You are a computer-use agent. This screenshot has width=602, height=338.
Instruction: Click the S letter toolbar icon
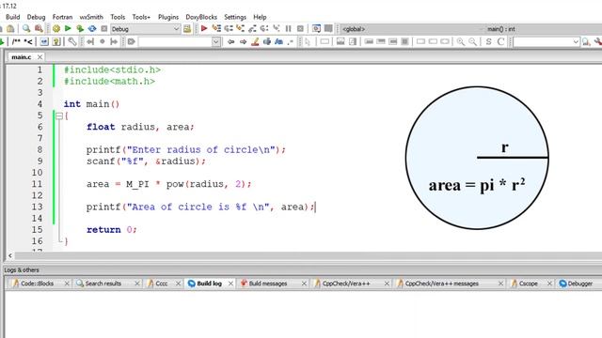[489, 41]
